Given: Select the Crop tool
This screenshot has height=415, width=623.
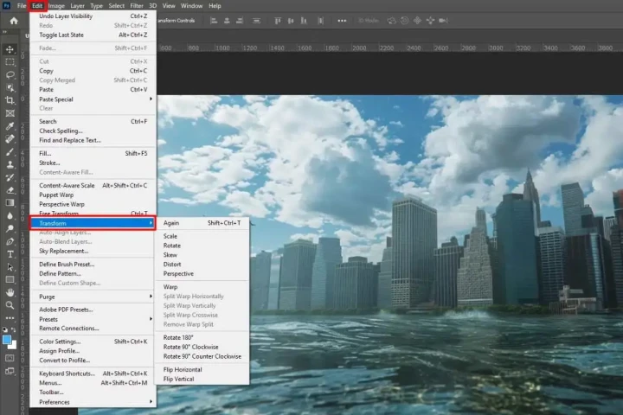Looking at the screenshot, I should pyautogui.click(x=10, y=100).
